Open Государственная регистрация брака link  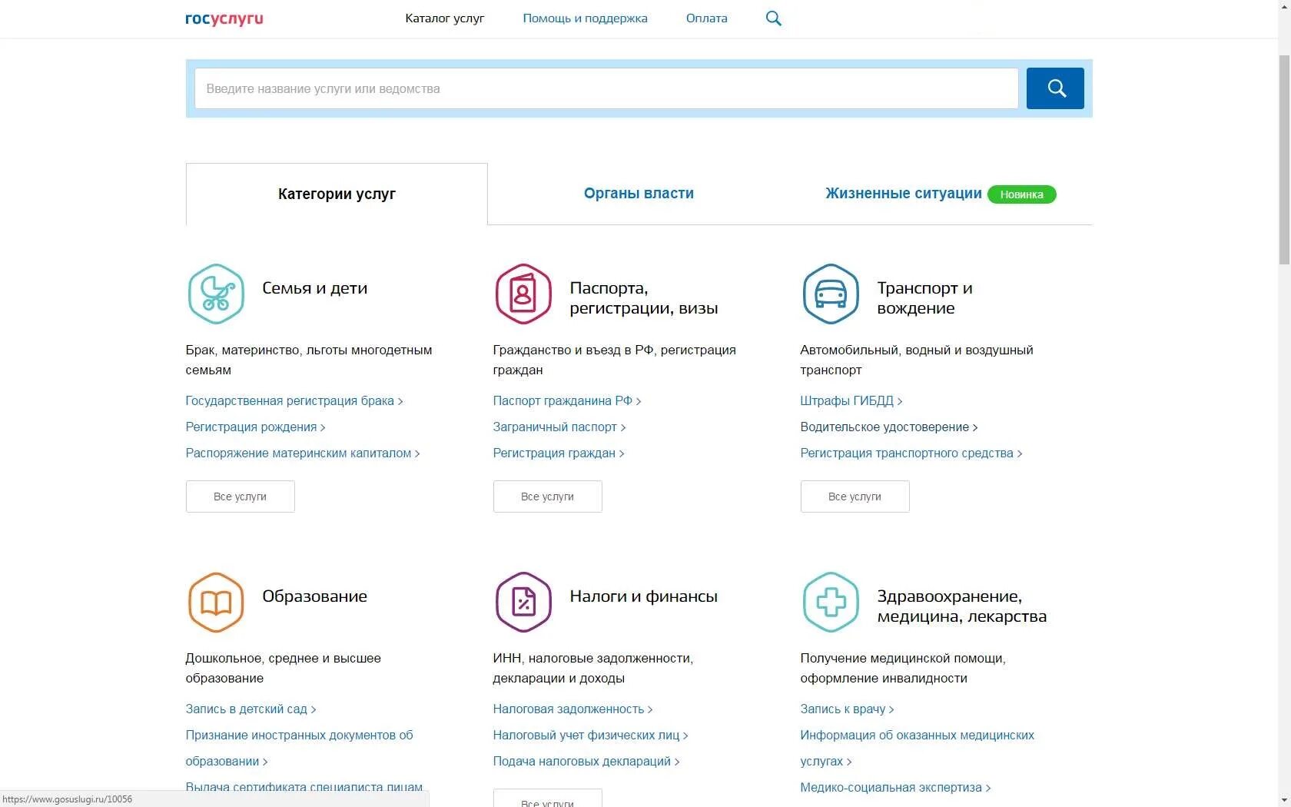pyautogui.click(x=294, y=401)
